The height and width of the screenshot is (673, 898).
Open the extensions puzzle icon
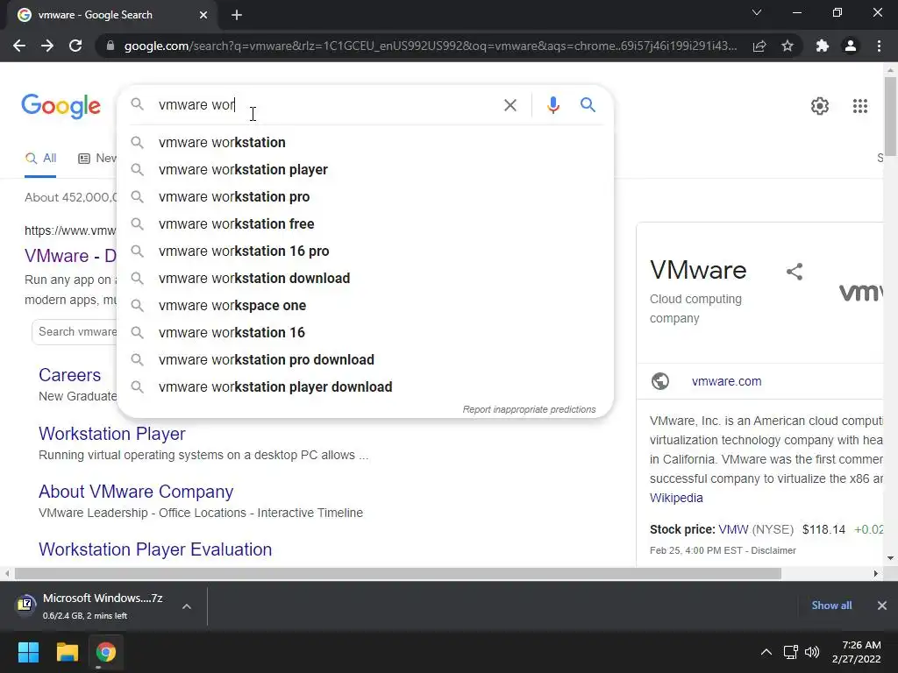pos(823,46)
